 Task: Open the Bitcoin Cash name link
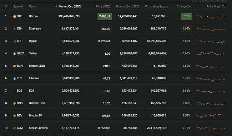point(37,66)
